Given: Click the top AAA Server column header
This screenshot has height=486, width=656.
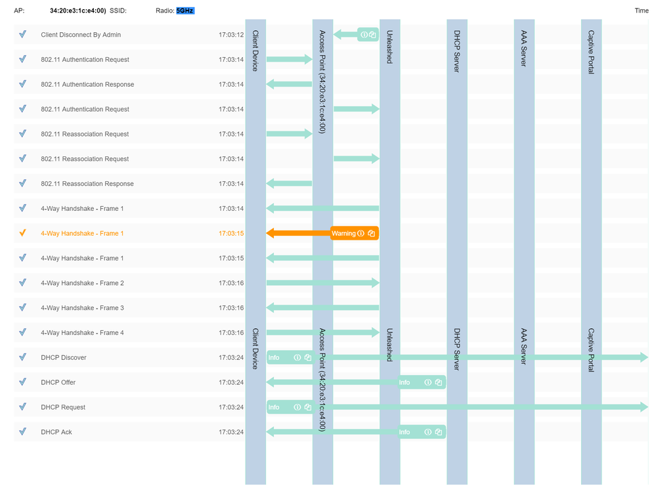Looking at the screenshot, I should click(524, 48).
